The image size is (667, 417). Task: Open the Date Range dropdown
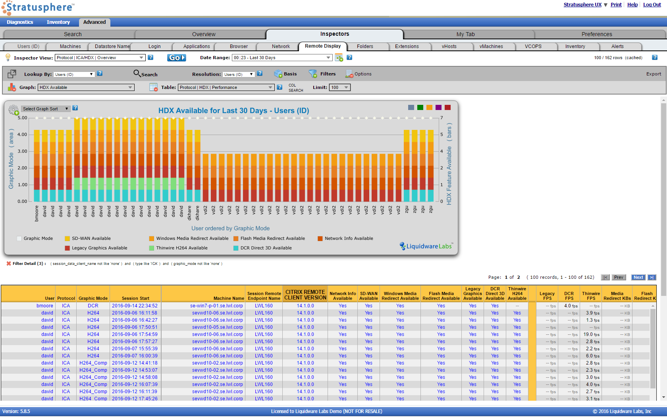coord(282,58)
